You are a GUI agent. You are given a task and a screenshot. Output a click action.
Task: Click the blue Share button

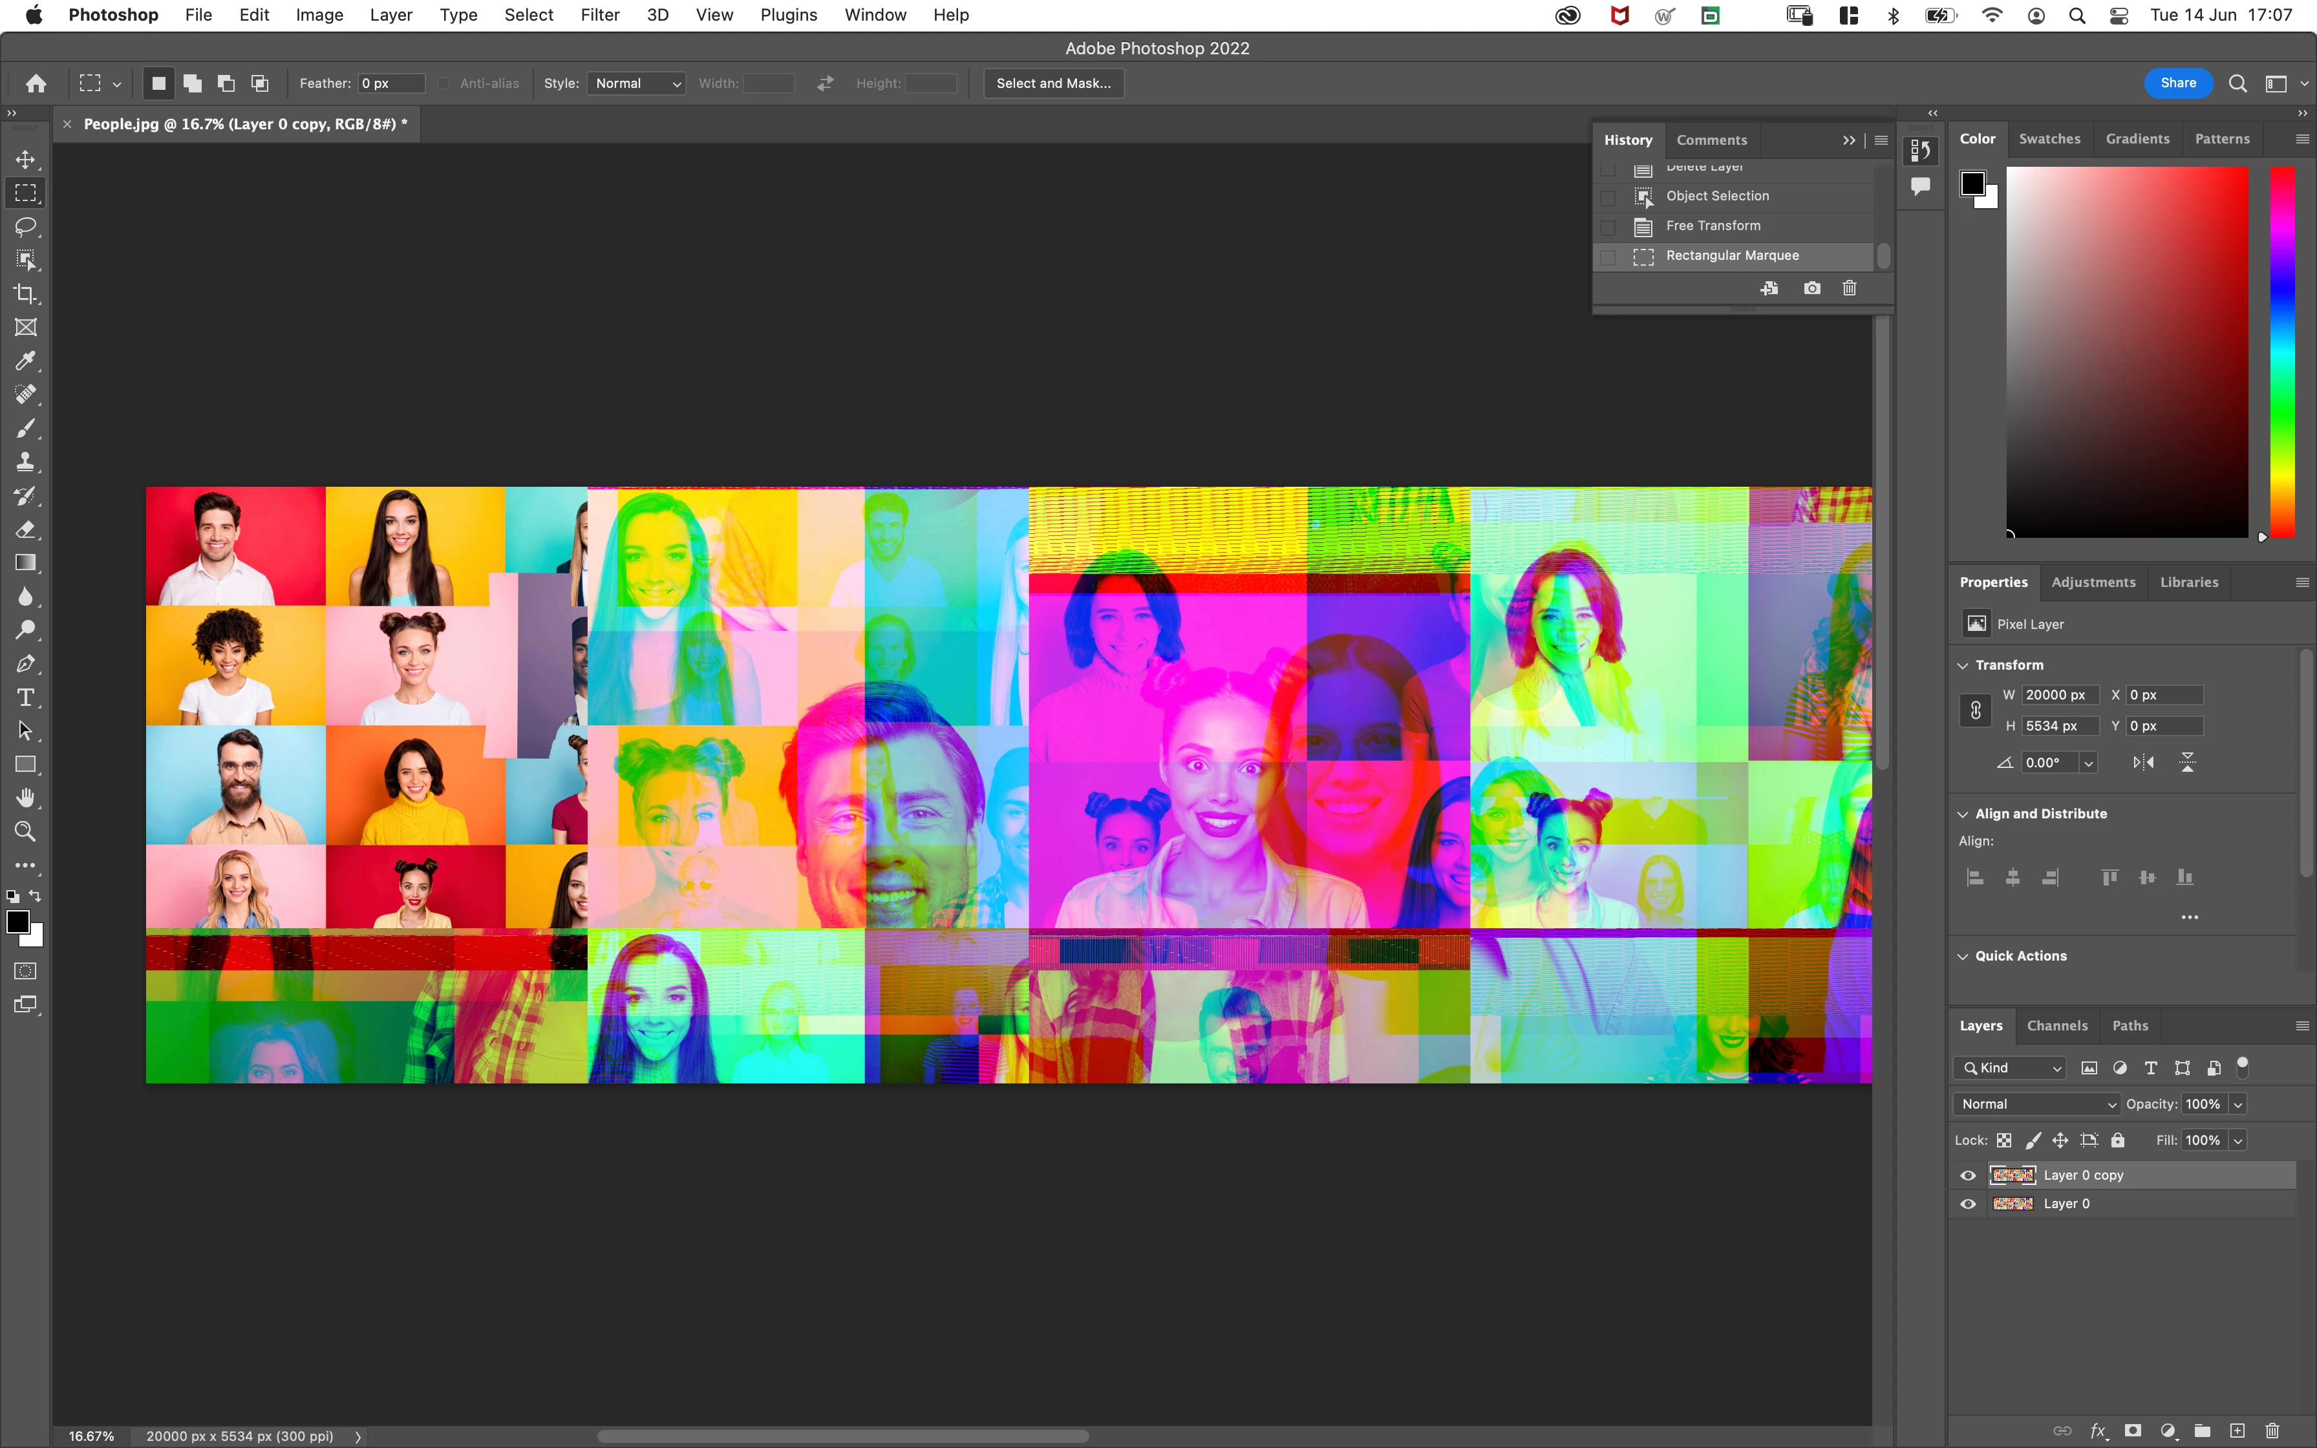coord(2177,83)
